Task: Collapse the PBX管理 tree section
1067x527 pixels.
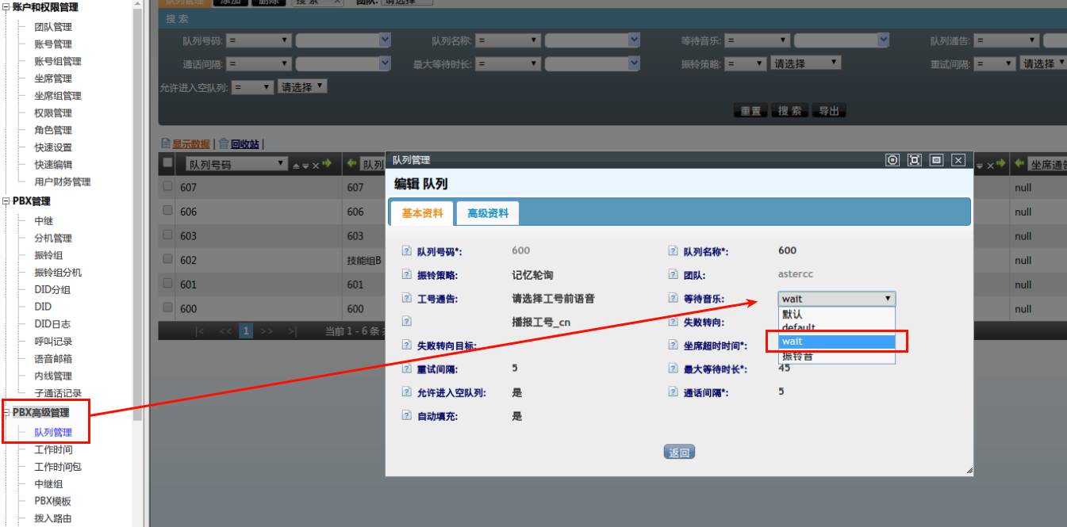Action: [x=6, y=201]
